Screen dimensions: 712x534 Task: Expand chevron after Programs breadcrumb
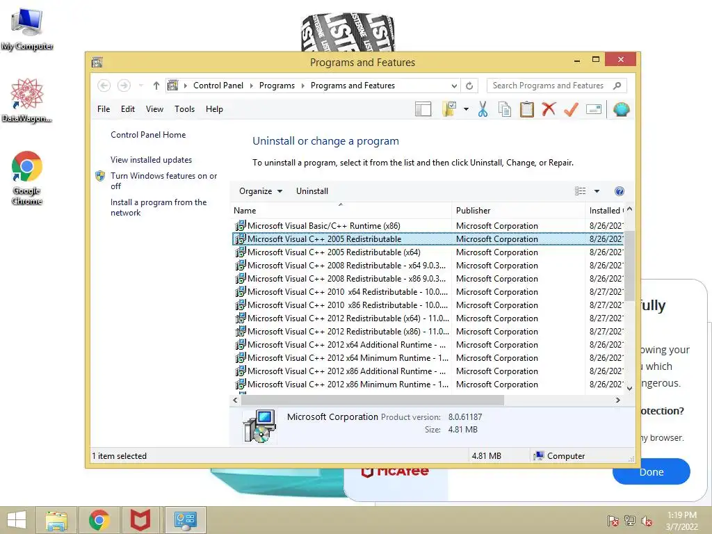coord(303,86)
